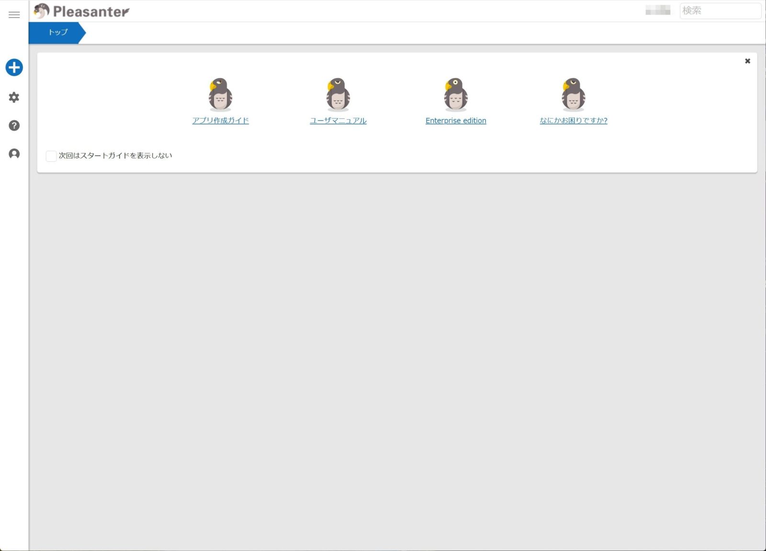Open the アプリ作成ガイド link
Image resolution: width=766 pixels, height=551 pixels.
point(220,121)
